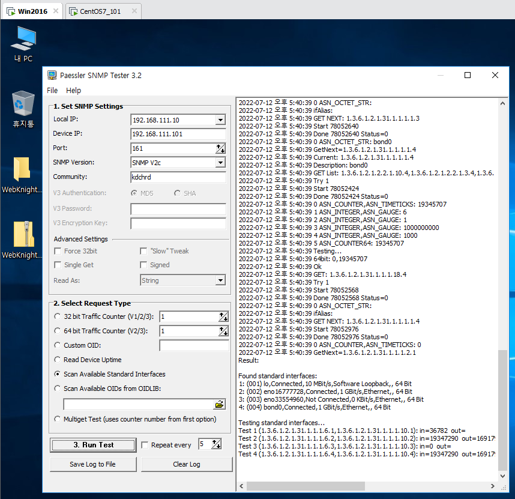This screenshot has height=499, width=515.
Task: Click the 3. Run Test button
Action: tap(93, 445)
